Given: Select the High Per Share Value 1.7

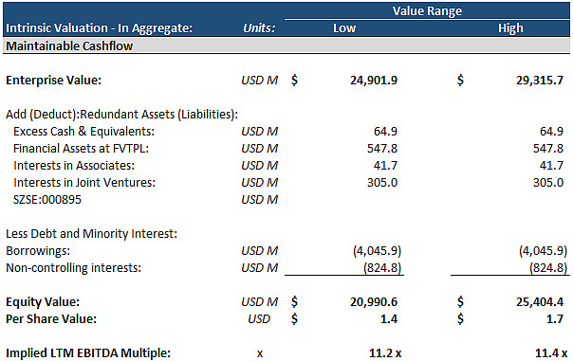Looking at the screenshot, I should pos(554,319).
